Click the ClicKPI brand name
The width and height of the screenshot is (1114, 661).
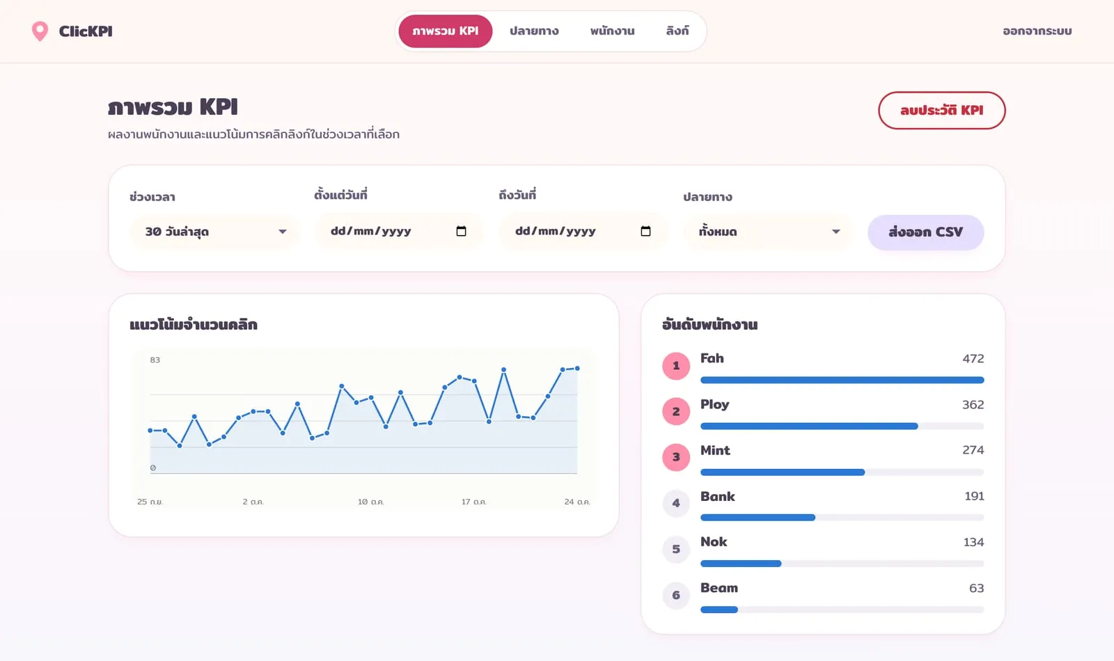86,31
